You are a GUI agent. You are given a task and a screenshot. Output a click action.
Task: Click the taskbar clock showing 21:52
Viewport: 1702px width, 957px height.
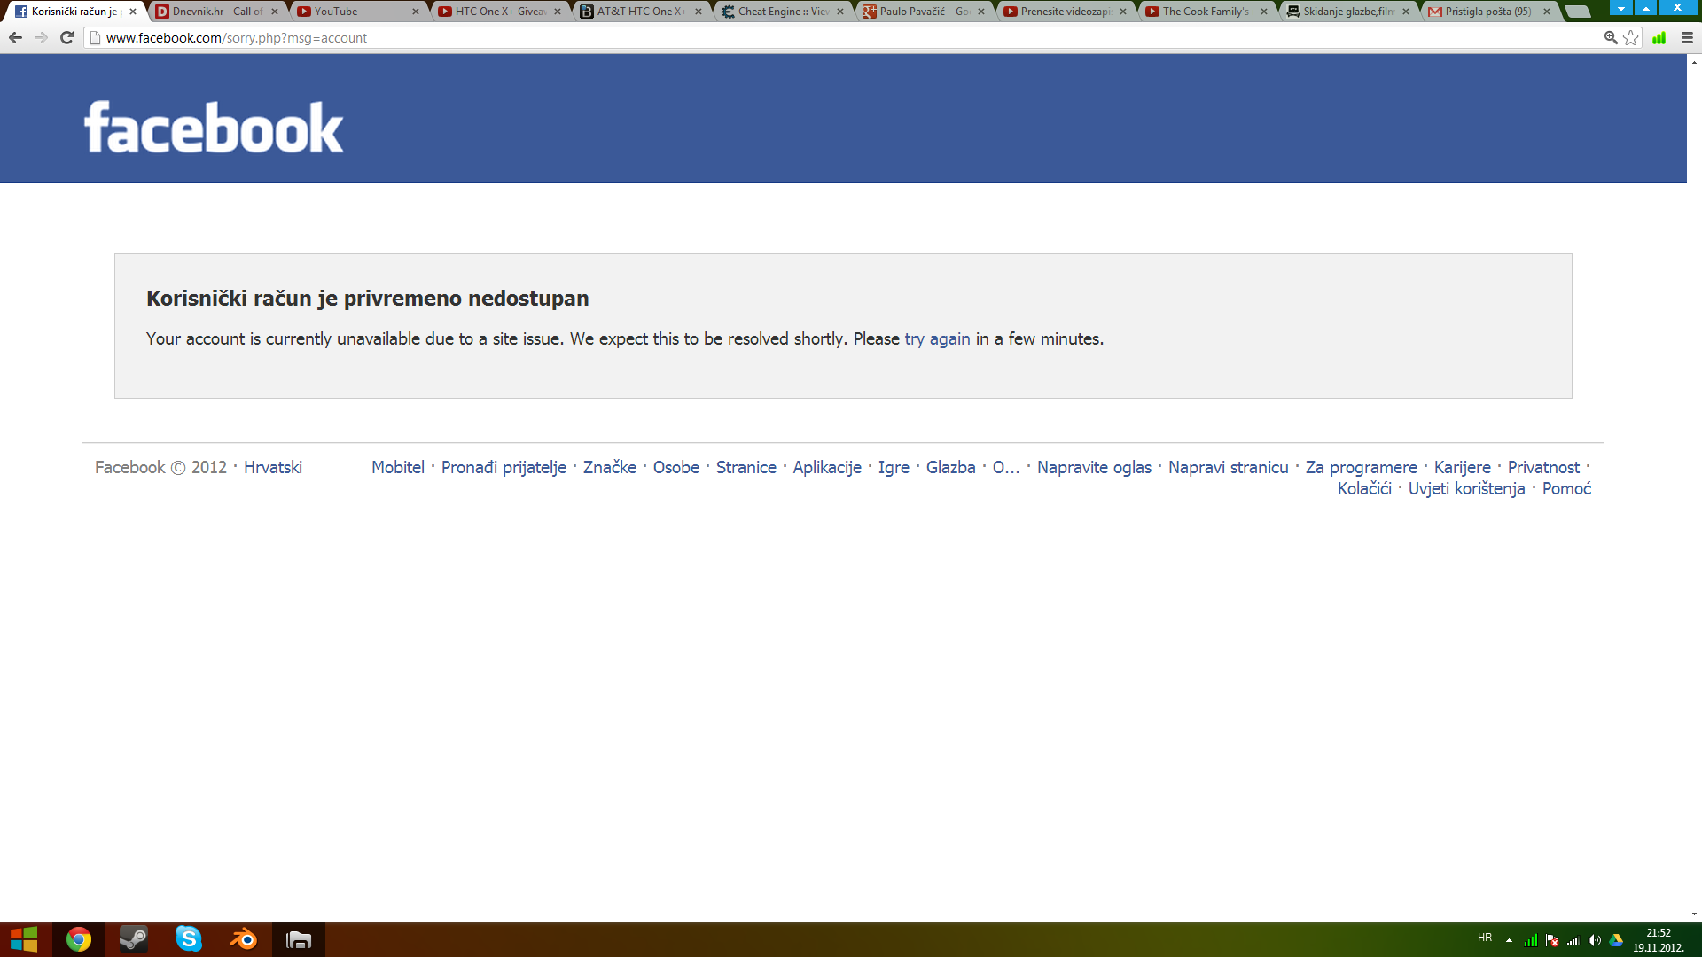pyautogui.click(x=1659, y=940)
